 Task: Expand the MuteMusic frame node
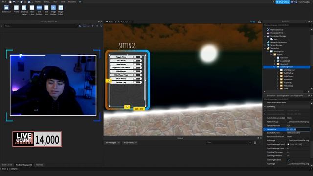278,79
